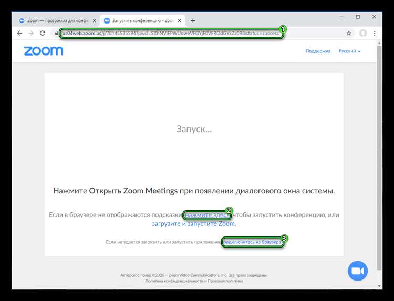Open a new browser tab

click(193, 20)
